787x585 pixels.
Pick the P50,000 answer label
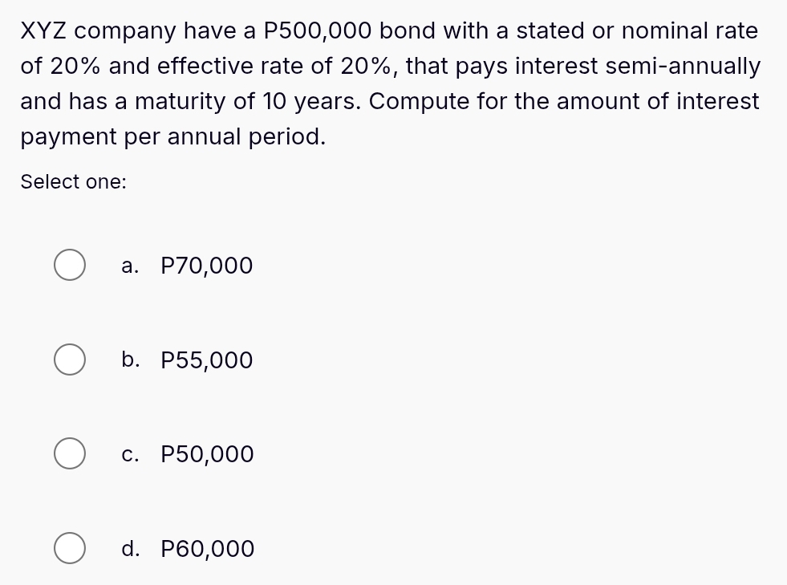point(207,455)
